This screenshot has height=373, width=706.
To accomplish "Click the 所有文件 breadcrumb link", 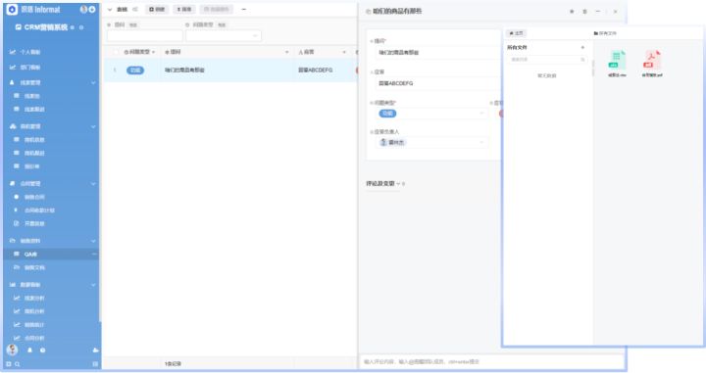I will pyautogui.click(x=607, y=33).
